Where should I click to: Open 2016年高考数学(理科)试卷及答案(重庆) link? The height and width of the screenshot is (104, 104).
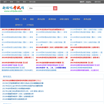[x=51, y=44]
